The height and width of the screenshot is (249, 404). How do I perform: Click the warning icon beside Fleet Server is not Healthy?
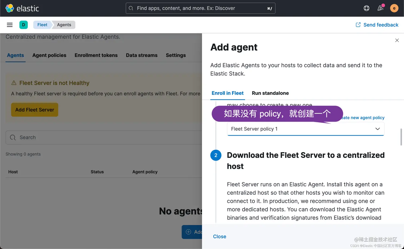coord(14,83)
